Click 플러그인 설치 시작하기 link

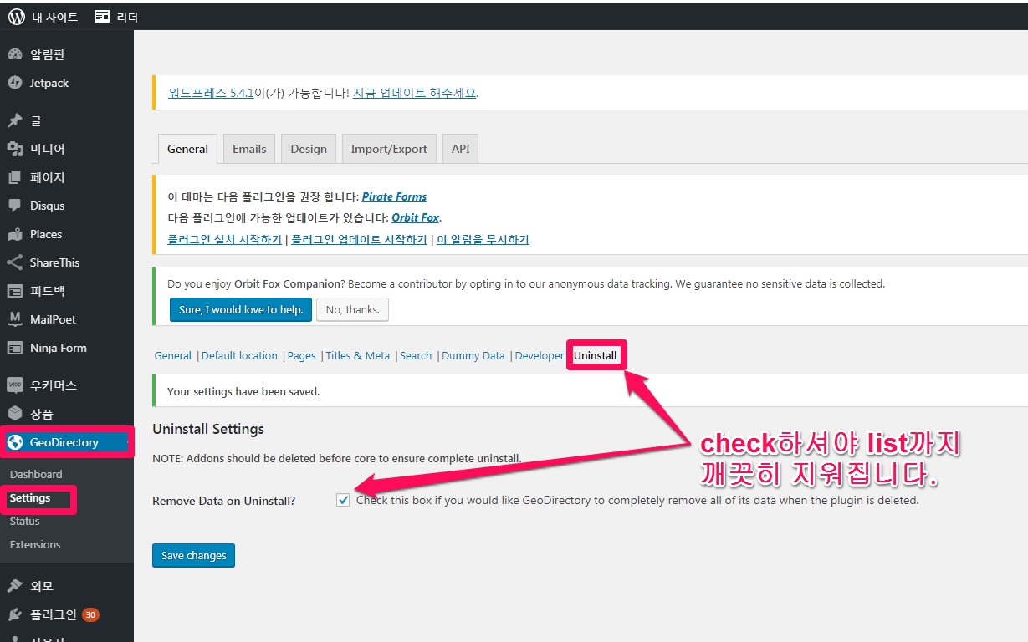click(x=225, y=239)
